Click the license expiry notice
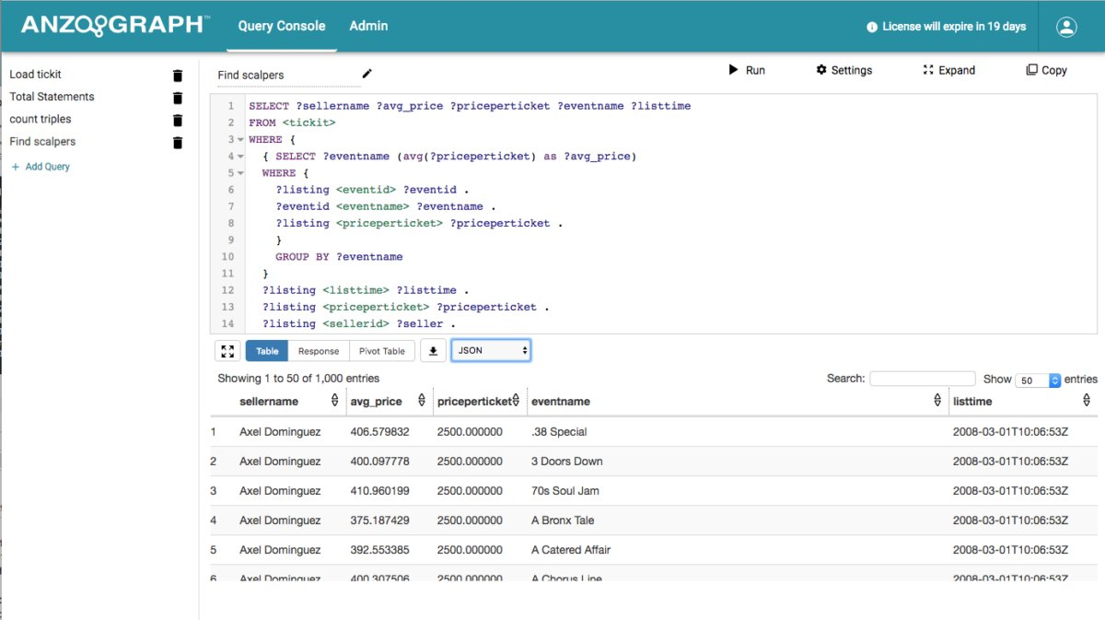This screenshot has width=1105, height=620. pos(946,27)
